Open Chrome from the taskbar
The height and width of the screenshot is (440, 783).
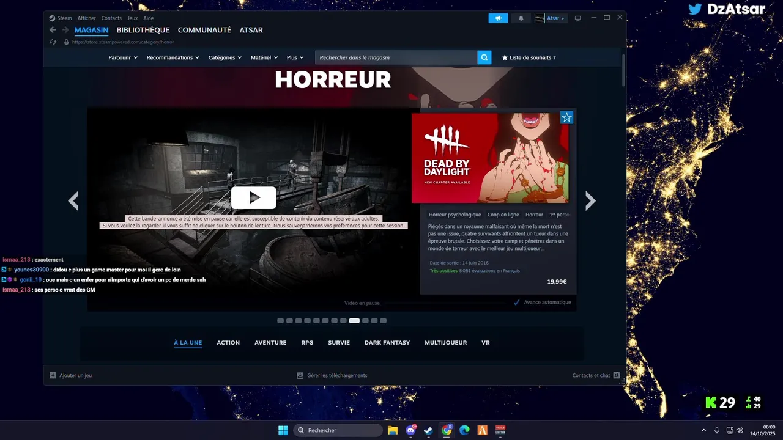tap(447, 430)
